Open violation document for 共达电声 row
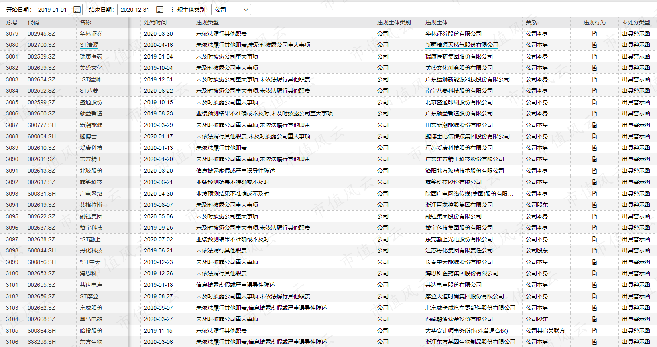657x347 pixels. click(x=594, y=285)
